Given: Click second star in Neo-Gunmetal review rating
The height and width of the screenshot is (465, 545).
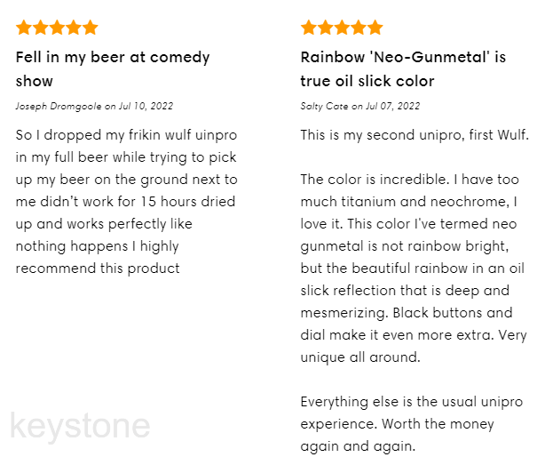Looking at the screenshot, I should click(x=326, y=28).
